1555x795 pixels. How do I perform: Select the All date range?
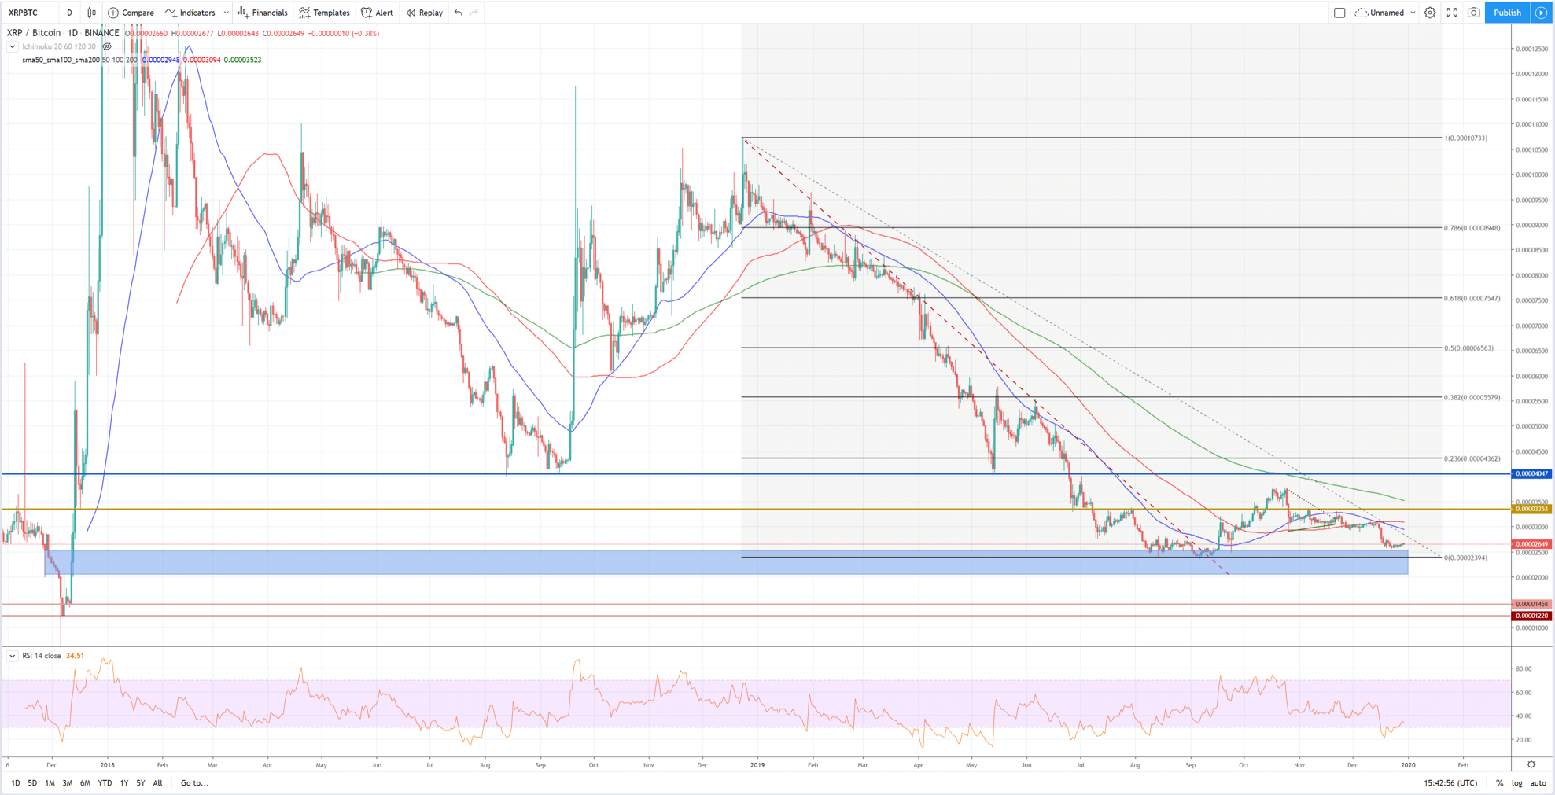point(158,783)
